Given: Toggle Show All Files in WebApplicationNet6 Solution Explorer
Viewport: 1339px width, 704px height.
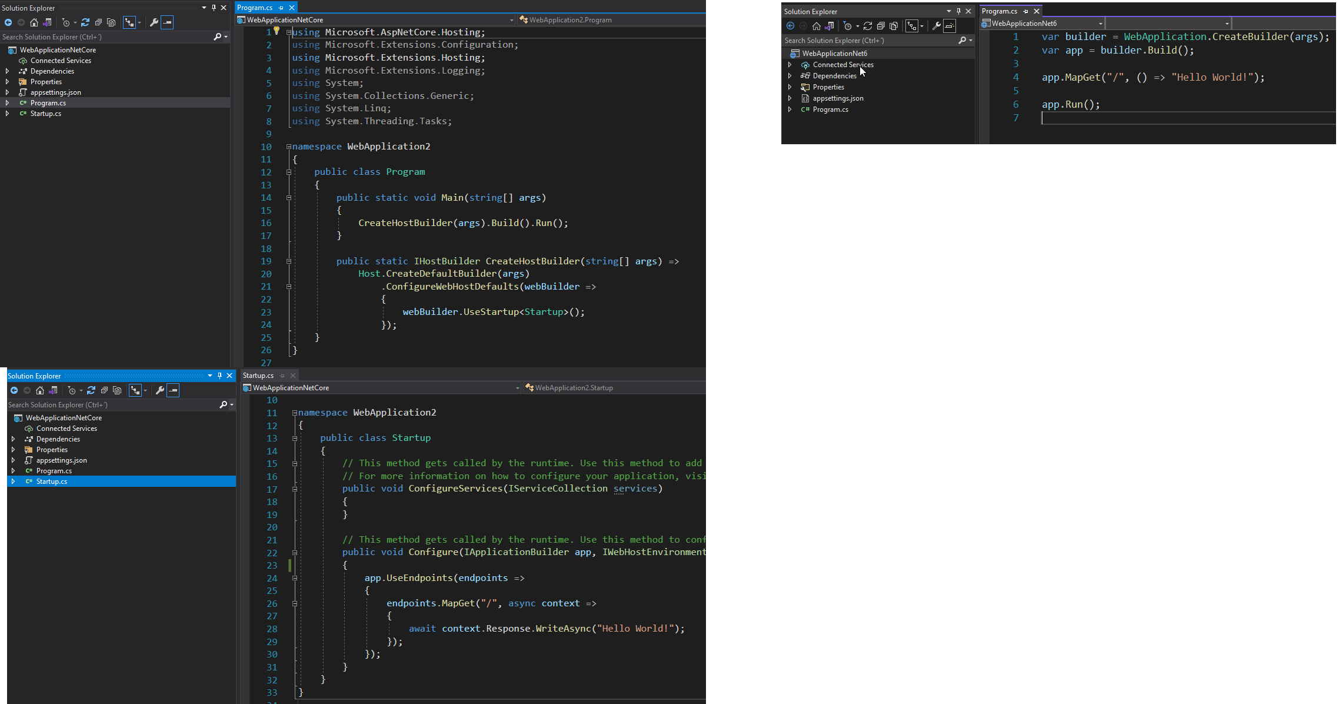Looking at the screenshot, I should pyautogui.click(x=894, y=26).
